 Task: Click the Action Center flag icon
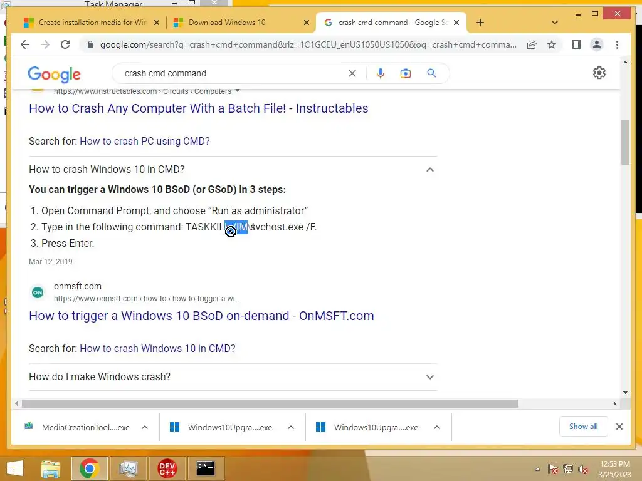(553, 469)
